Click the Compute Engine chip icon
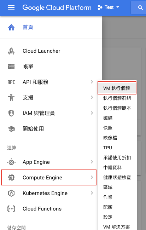 click(11, 178)
